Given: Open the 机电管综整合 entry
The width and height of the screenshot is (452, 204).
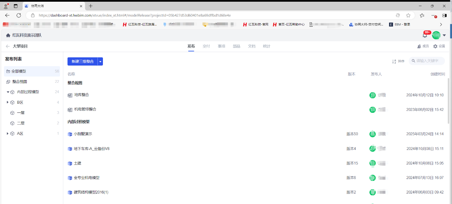Looking at the screenshot, I should [85, 109].
